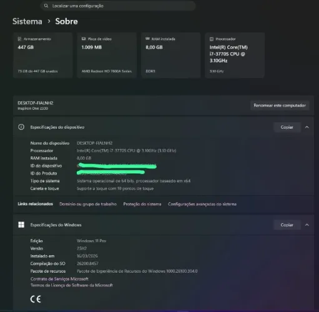Open the Armazenamento 447 GB card

43,55
